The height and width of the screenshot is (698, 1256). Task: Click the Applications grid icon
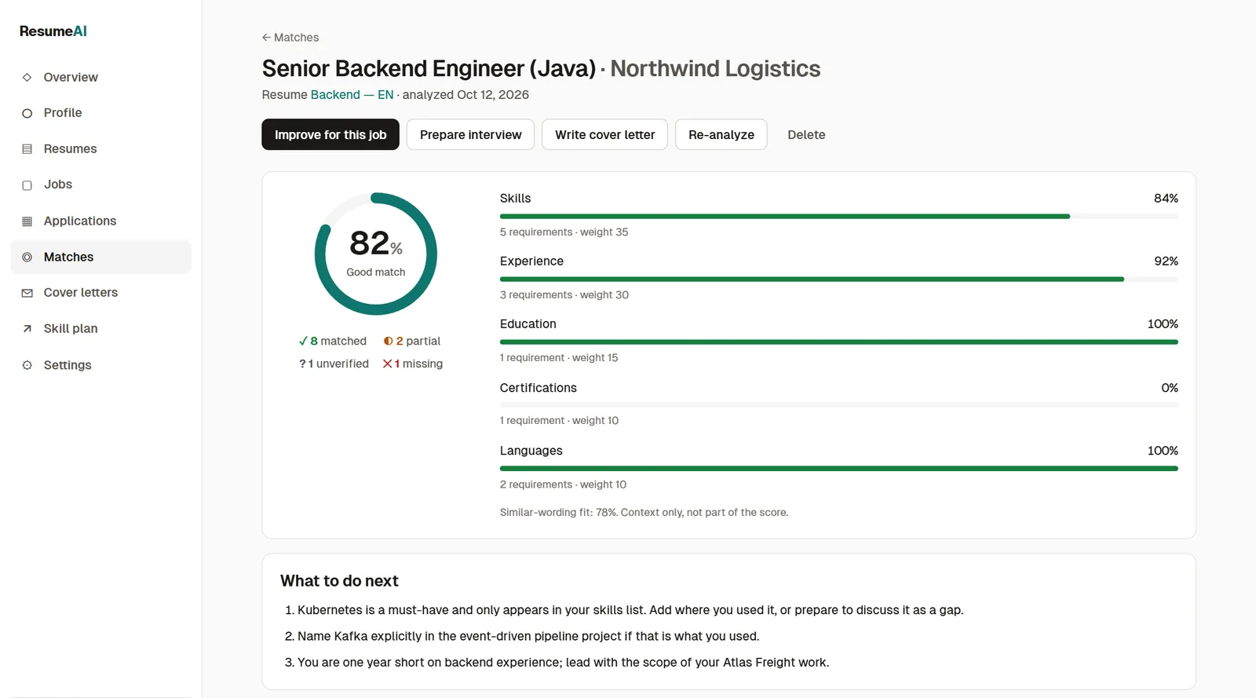27,221
